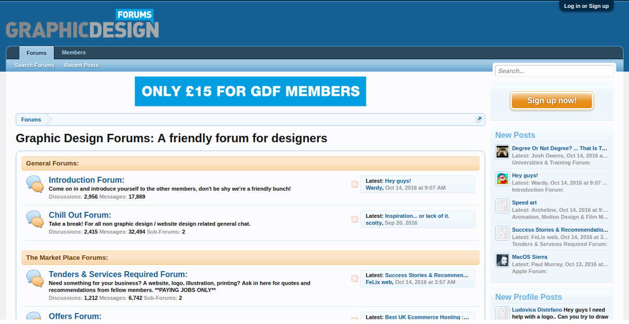Click Paul Murray's avatar beside MacOS Sierra
This screenshot has width=629, height=324.
pyautogui.click(x=502, y=260)
